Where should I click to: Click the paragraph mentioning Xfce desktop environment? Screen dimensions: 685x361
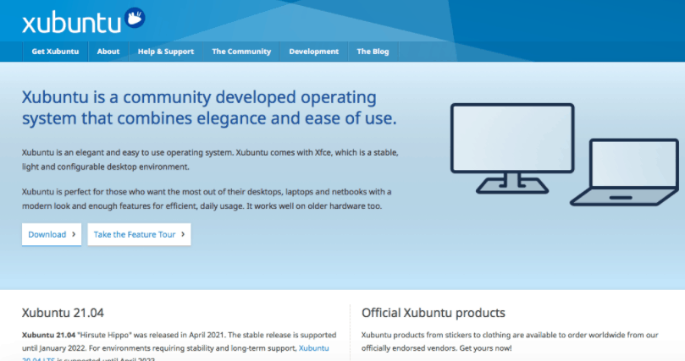(x=210, y=160)
